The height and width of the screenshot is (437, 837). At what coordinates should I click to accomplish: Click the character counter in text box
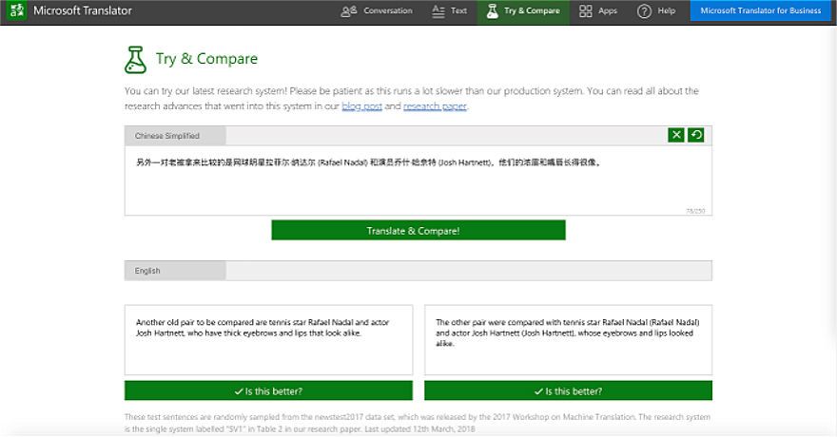click(x=695, y=211)
